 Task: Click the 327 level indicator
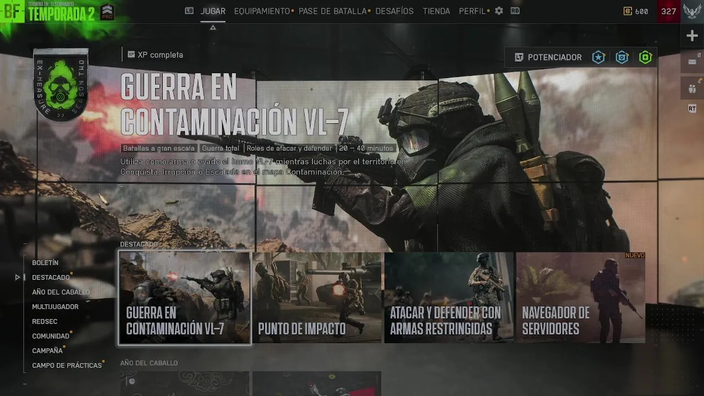(x=668, y=11)
